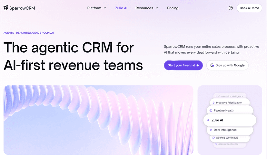Select the Proactive Prioritization feature pill
This screenshot has height=159, width=267.
[230, 102]
